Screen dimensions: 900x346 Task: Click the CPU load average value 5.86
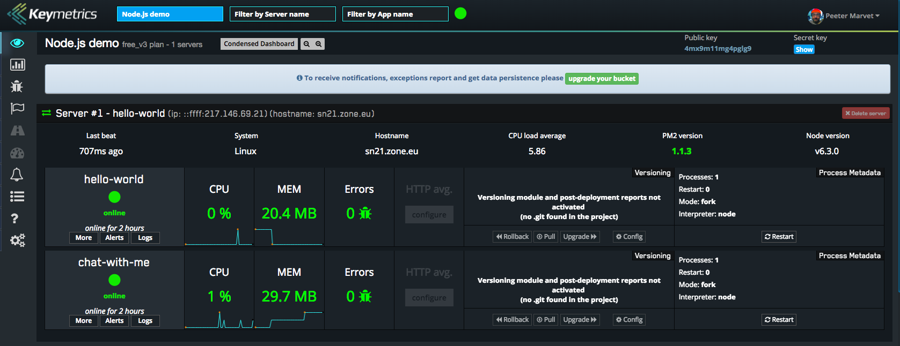(x=537, y=151)
